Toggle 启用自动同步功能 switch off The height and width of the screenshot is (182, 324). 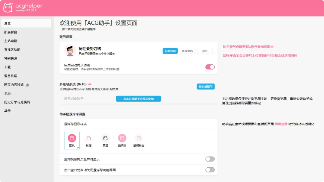[210, 67]
